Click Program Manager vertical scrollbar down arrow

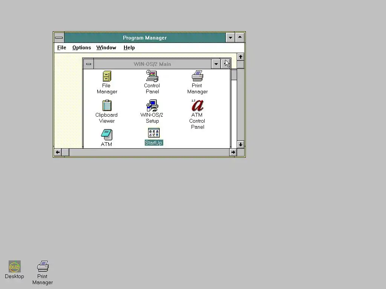[240, 144]
